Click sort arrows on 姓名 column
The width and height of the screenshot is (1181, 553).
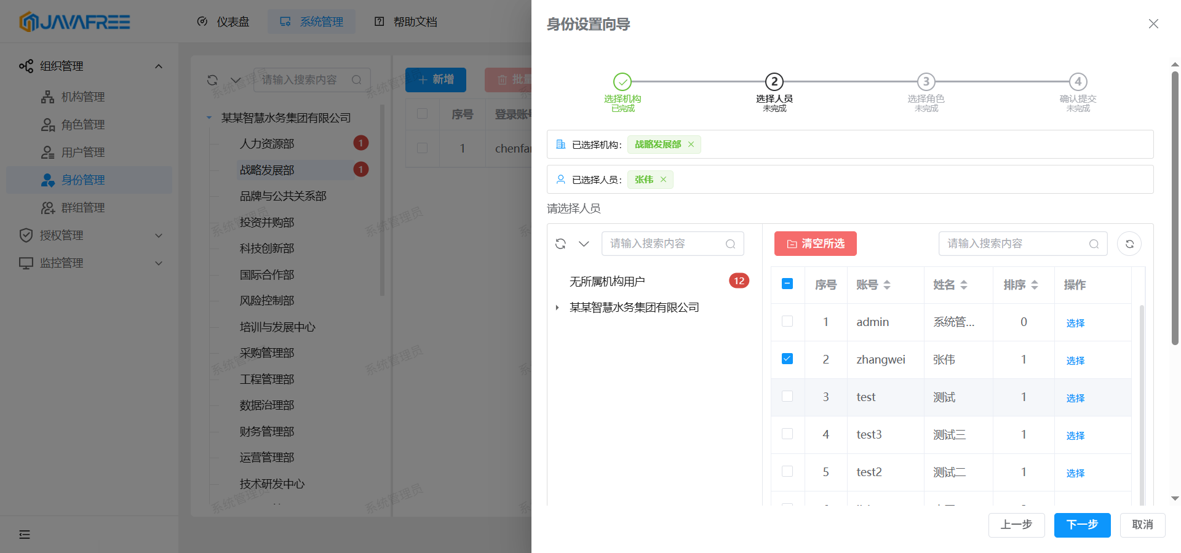click(x=964, y=285)
